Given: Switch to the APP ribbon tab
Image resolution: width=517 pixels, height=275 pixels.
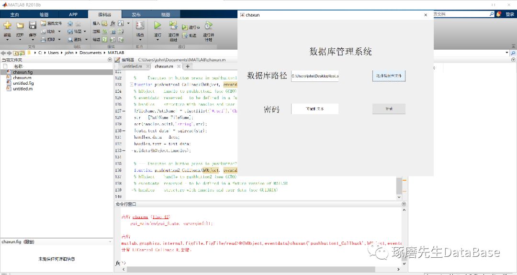Looking at the screenshot, I should [73, 14].
